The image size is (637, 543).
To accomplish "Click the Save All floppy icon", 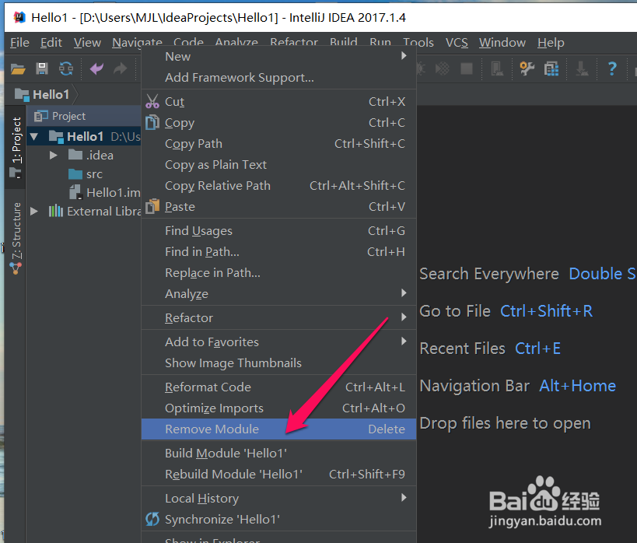I will tap(42, 68).
